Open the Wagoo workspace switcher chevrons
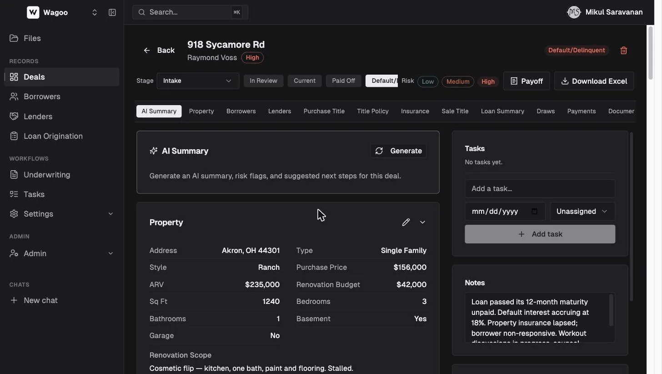Viewport: 662px width, 374px height. coord(95,12)
